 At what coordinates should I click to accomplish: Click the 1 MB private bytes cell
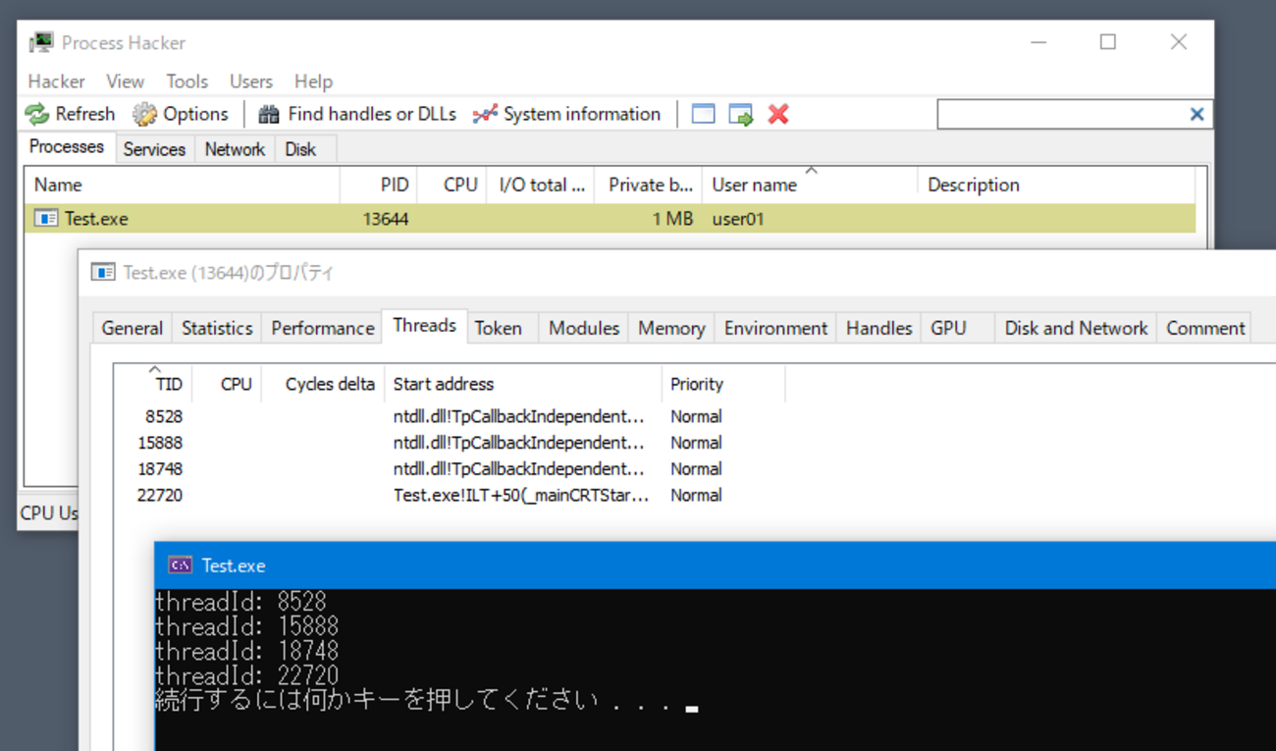pyautogui.click(x=672, y=219)
